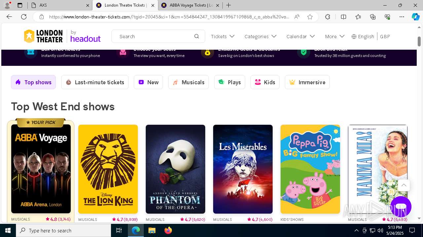Open the Mamma Mia! poster
Image resolution: width=423 pixels, height=237 pixels.
378,169
